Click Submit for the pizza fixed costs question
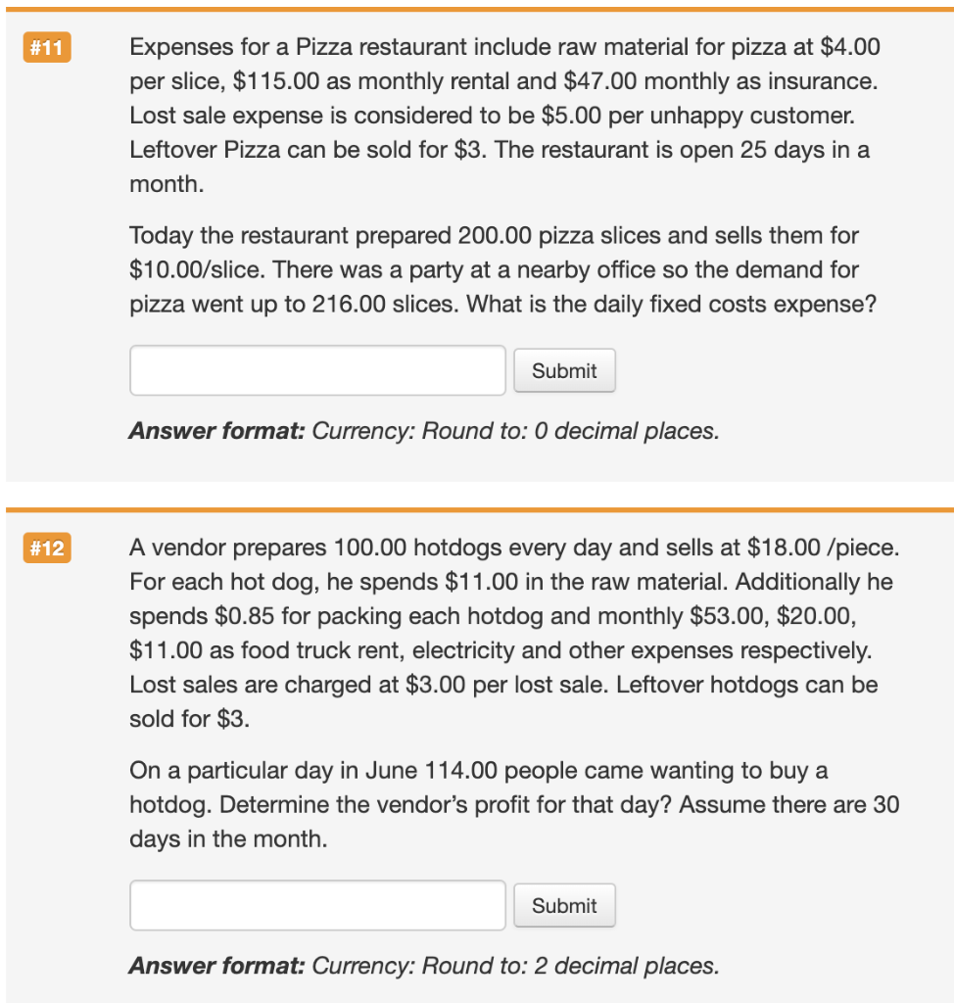Viewport: 954px width, 1003px height. coord(564,370)
